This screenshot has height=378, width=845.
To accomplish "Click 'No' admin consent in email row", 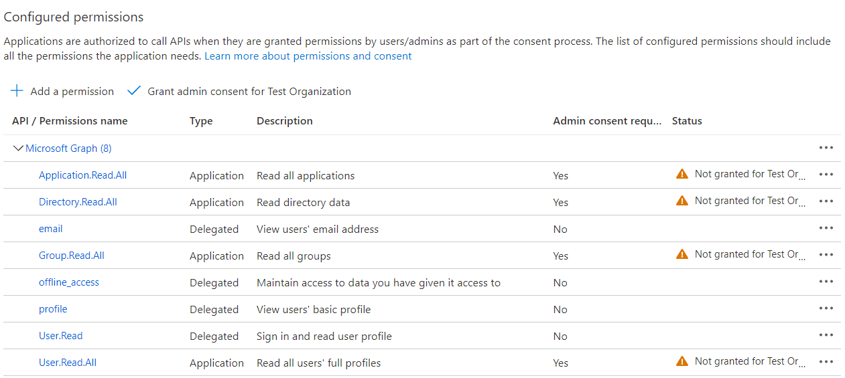I will (x=560, y=229).
